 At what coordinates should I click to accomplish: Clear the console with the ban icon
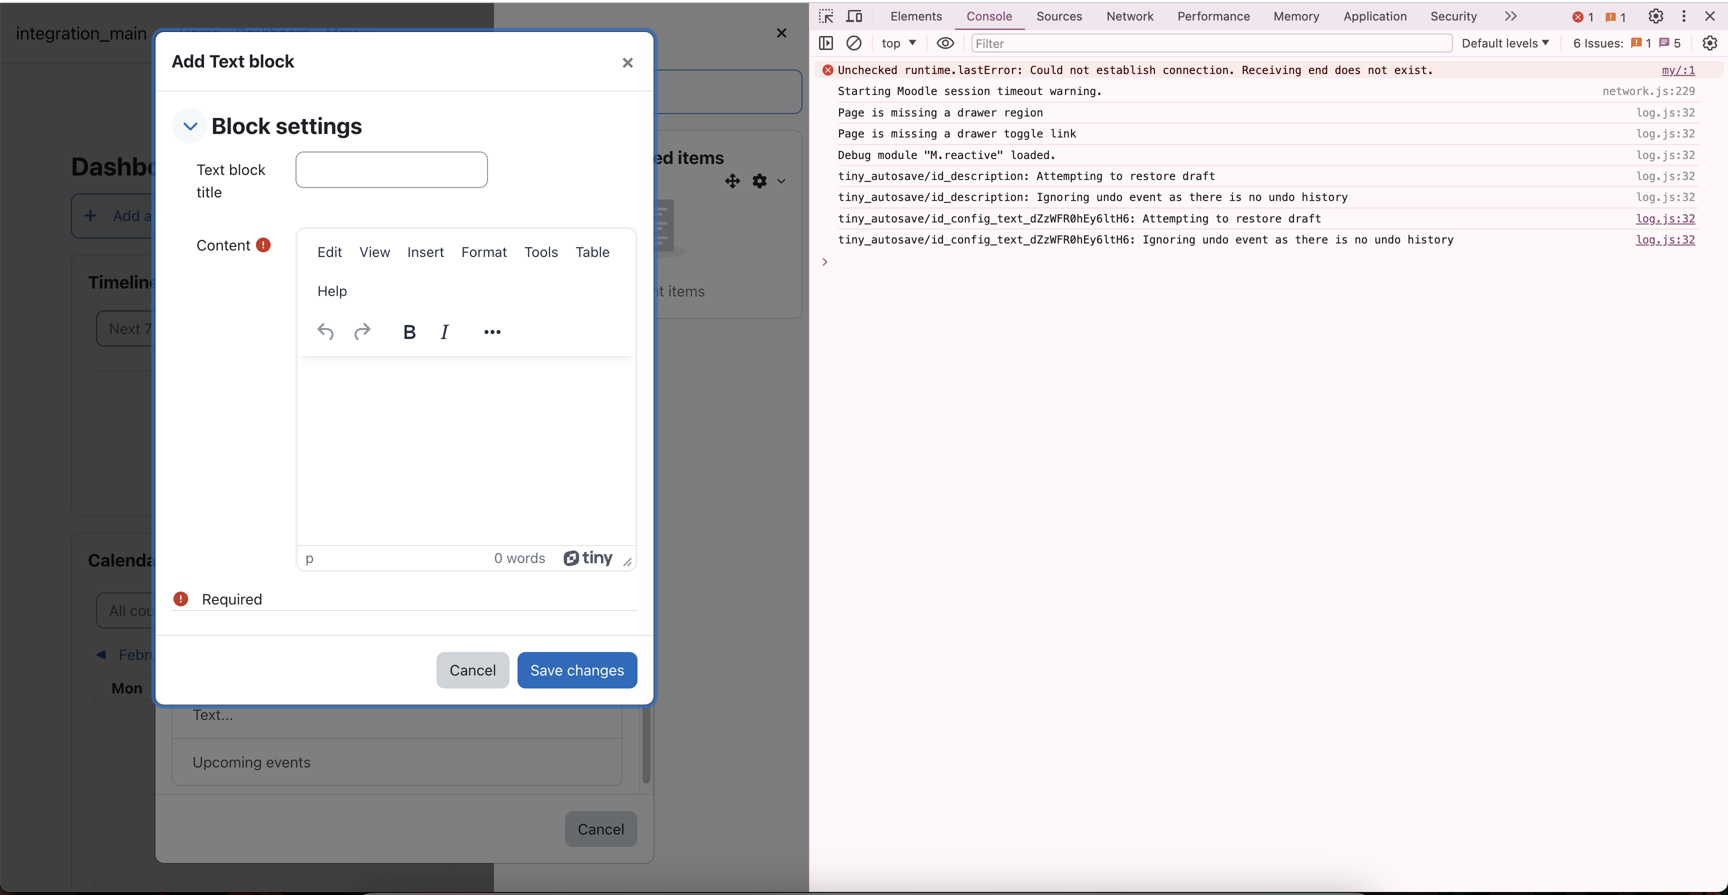click(854, 43)
